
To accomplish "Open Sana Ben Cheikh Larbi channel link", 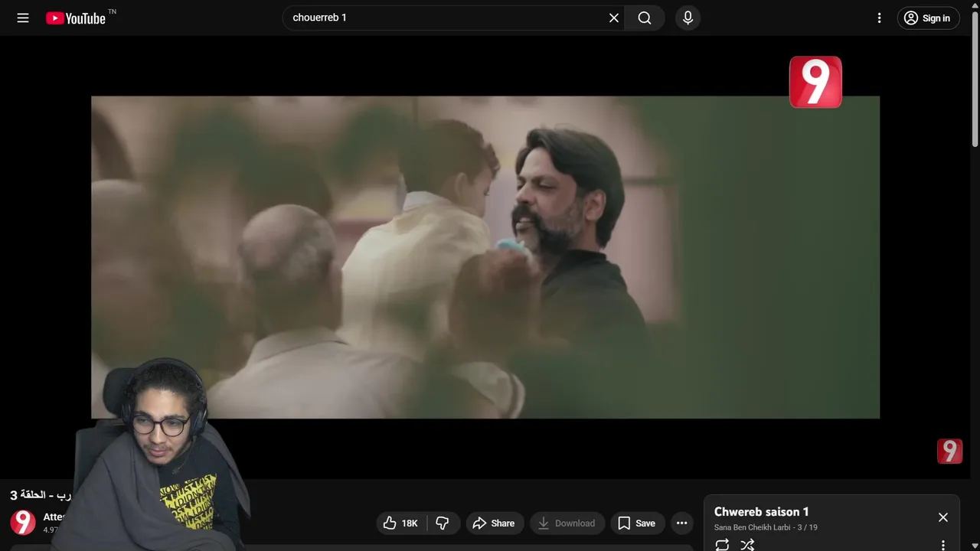I will 752,527.
